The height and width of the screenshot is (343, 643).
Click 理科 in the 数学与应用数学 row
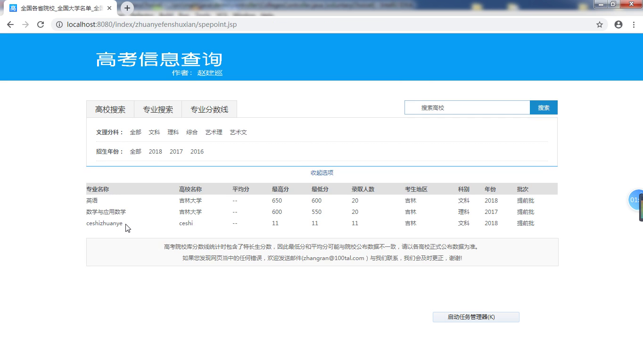(464, 212)
